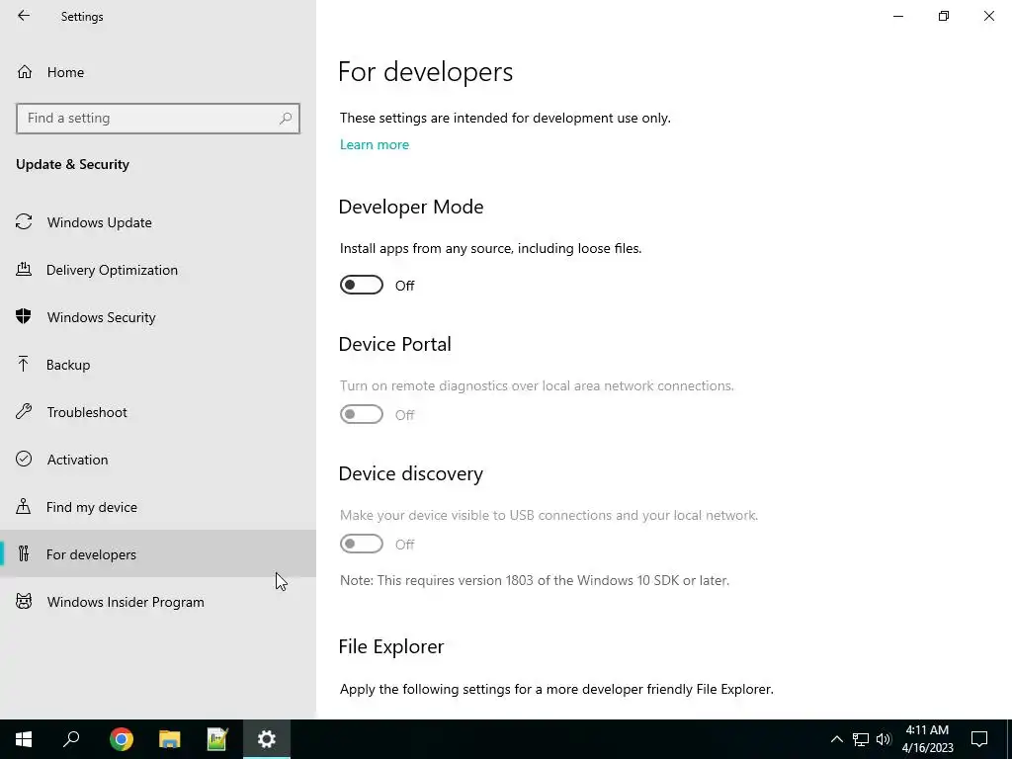Focus the Find a setting search box
The width and height of the screenshot is (1012, 759).
[x=158, y=119]
